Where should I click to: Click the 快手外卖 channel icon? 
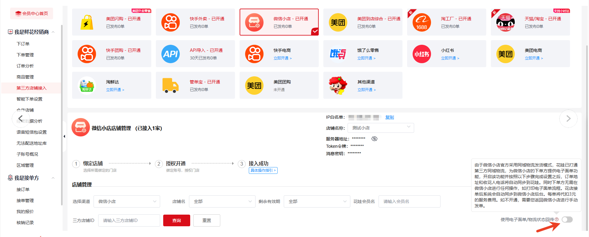[x=171, y=22]
